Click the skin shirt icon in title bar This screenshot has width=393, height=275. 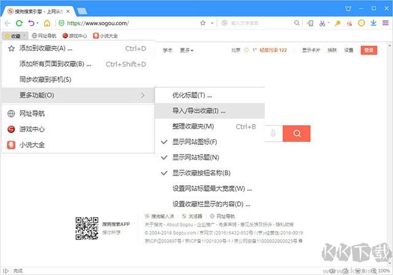[x=348, y=9]
